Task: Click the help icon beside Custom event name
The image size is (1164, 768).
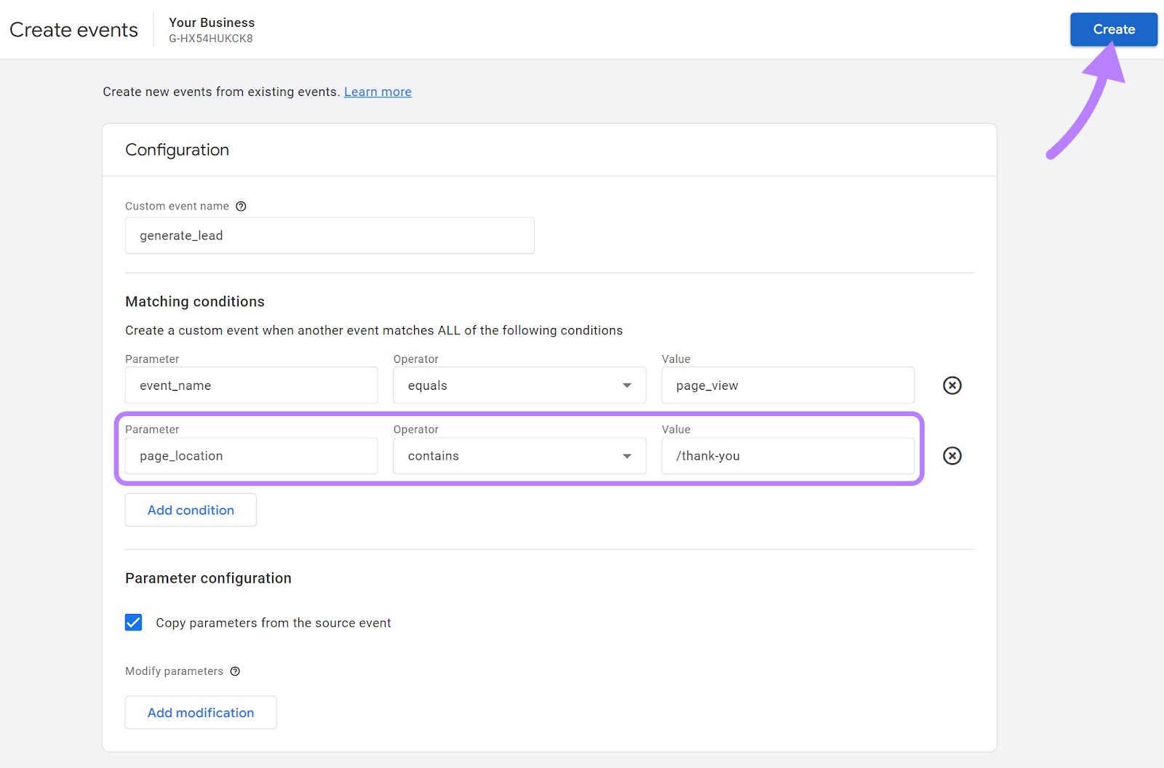Action: coord(241,206)
